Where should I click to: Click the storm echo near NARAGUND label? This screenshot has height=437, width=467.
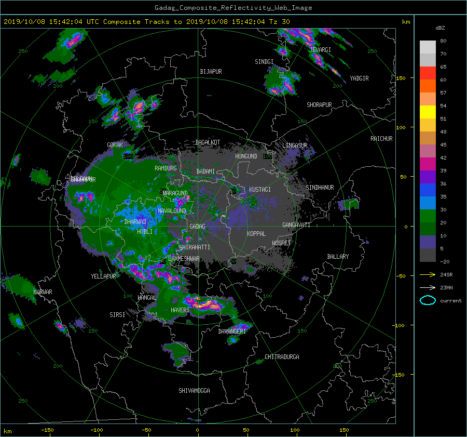pos(182,201)
